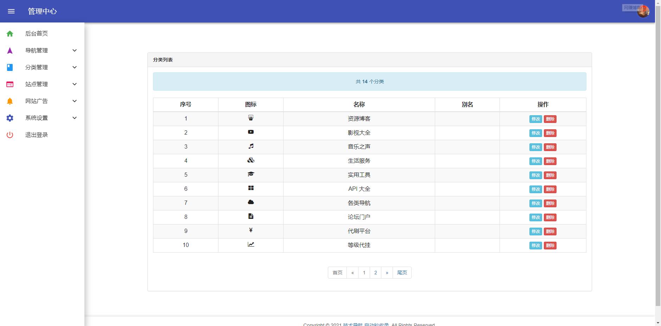Image resolution: width=661 pixels, height=326 pixels.
Task: Delete the 音乐之声 category
Action: [x=550, y=147]
